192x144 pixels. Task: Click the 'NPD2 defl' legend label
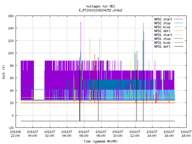[x=162, y=31]
